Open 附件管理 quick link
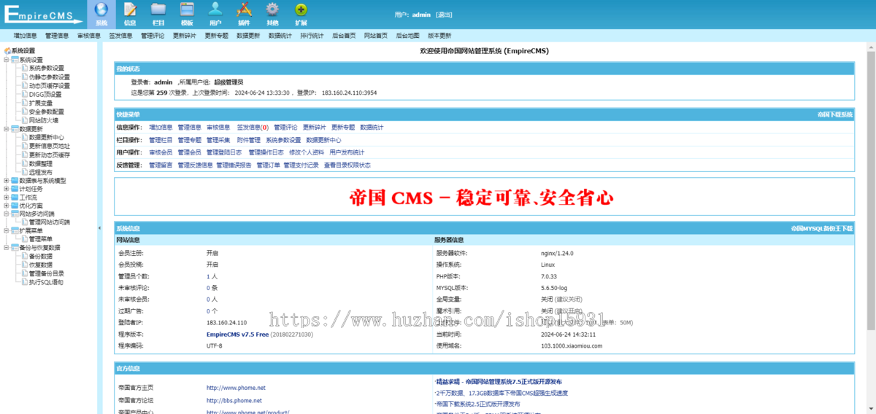Viewport: 876px width, 414px height. 248,140
